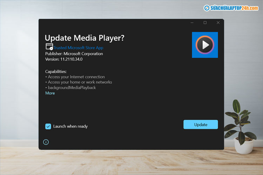Minimize the installer window
Screen dimensions: 263x175
click(x=192, y=23)
